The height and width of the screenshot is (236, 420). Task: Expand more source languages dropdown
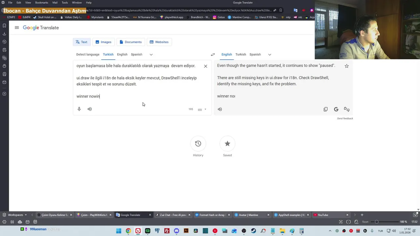(x=151, y=54)
